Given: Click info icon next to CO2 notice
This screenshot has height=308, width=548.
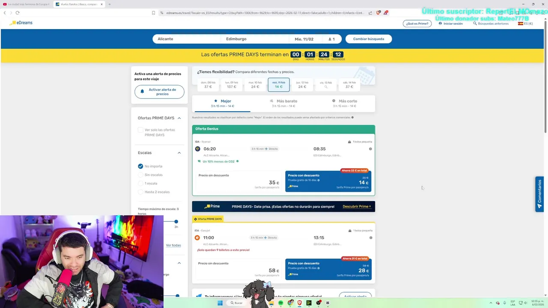Looking at the screenshot, I should point(238,161).
